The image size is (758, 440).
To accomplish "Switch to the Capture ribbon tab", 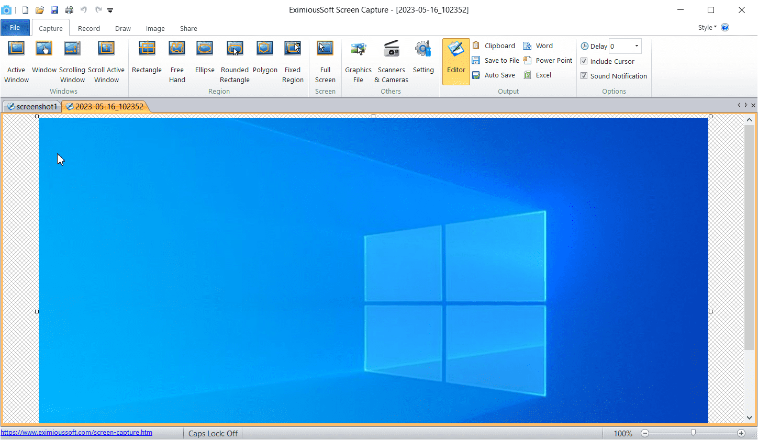I will click(x=51, y=28).
